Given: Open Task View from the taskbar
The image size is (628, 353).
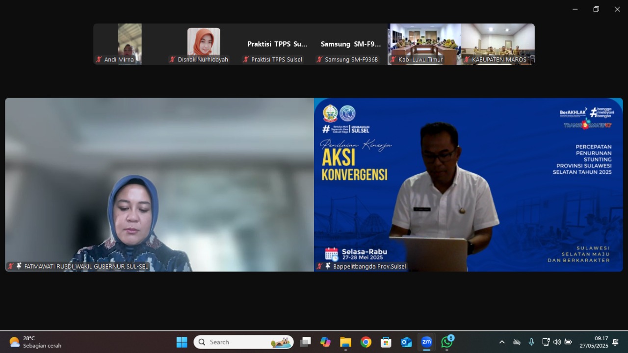Looking at the screenshot, I should (305, 342).
